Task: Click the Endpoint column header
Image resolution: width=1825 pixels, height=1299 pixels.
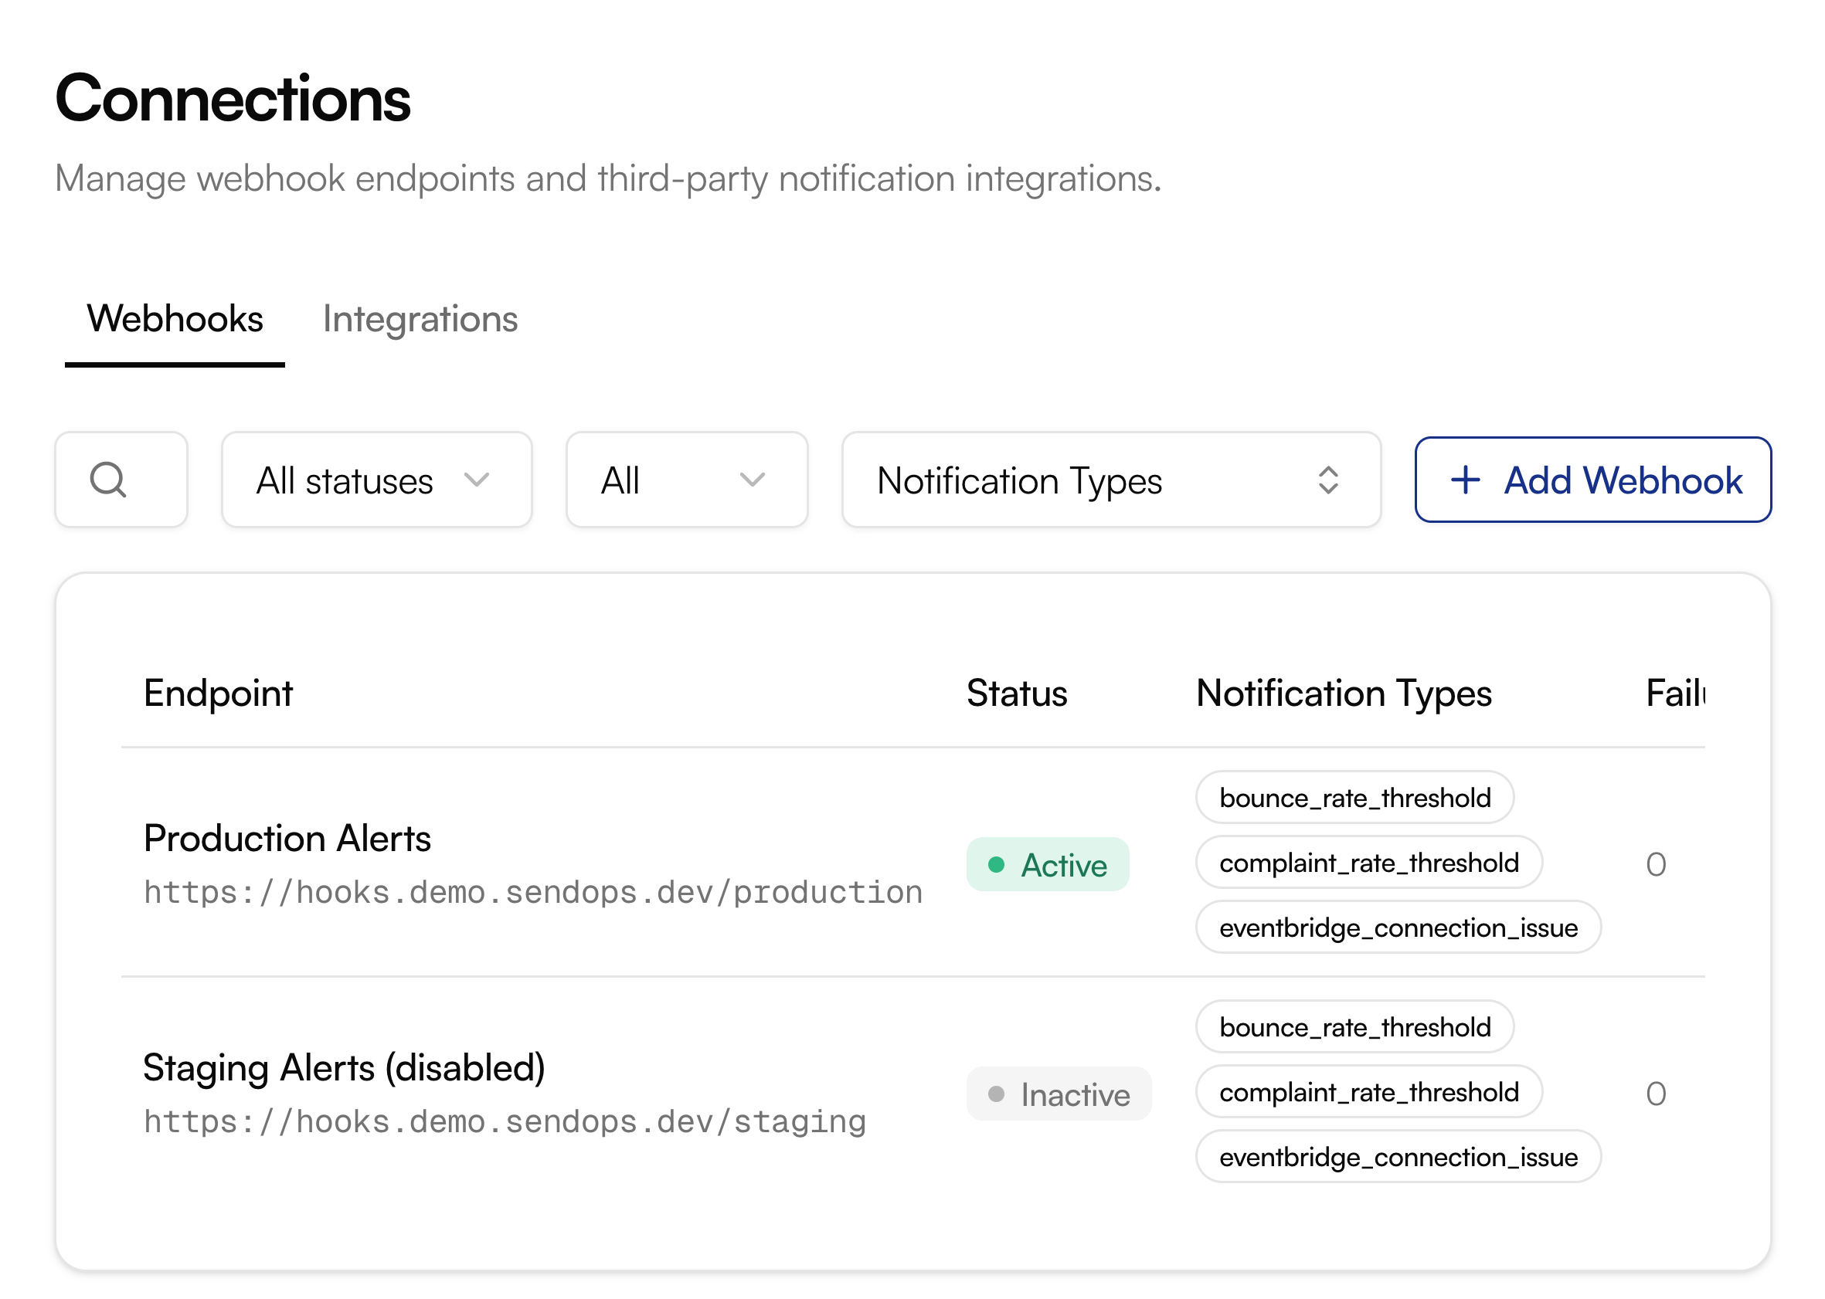Action: tap(219, 694)
